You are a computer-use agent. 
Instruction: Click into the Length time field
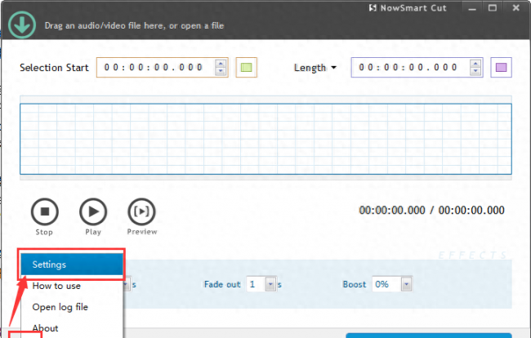(410, 67)
